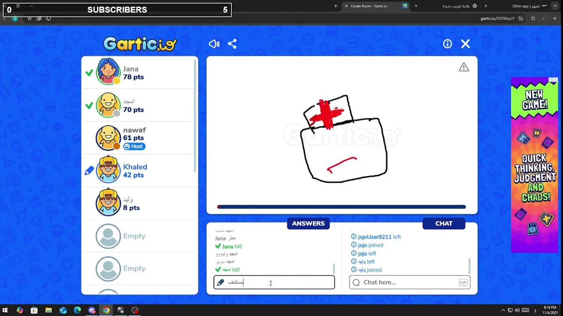Click the 'jojoUser9211 left' chat message

coord(376,237)
